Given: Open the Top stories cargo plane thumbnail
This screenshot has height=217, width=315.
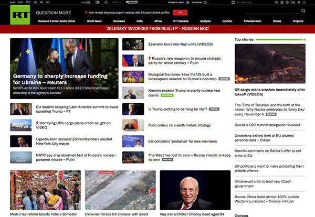Looking at the screenshot, I should tap(270, 63).
